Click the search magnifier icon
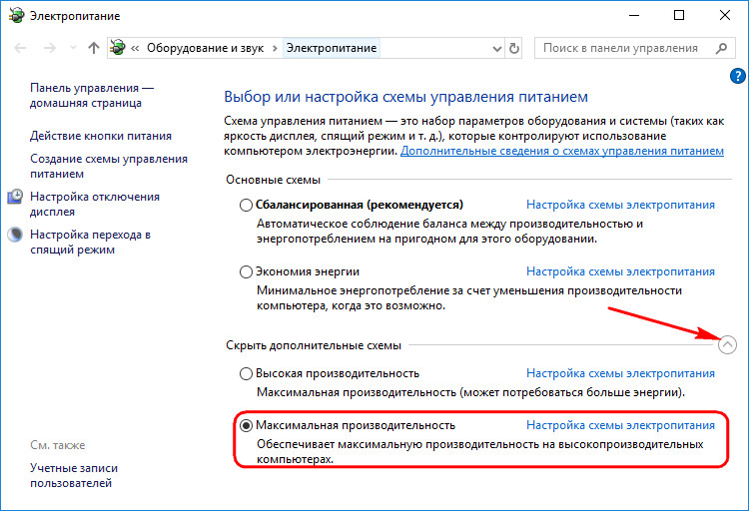This screenshot has height=511, width=749. click(722, 48)
